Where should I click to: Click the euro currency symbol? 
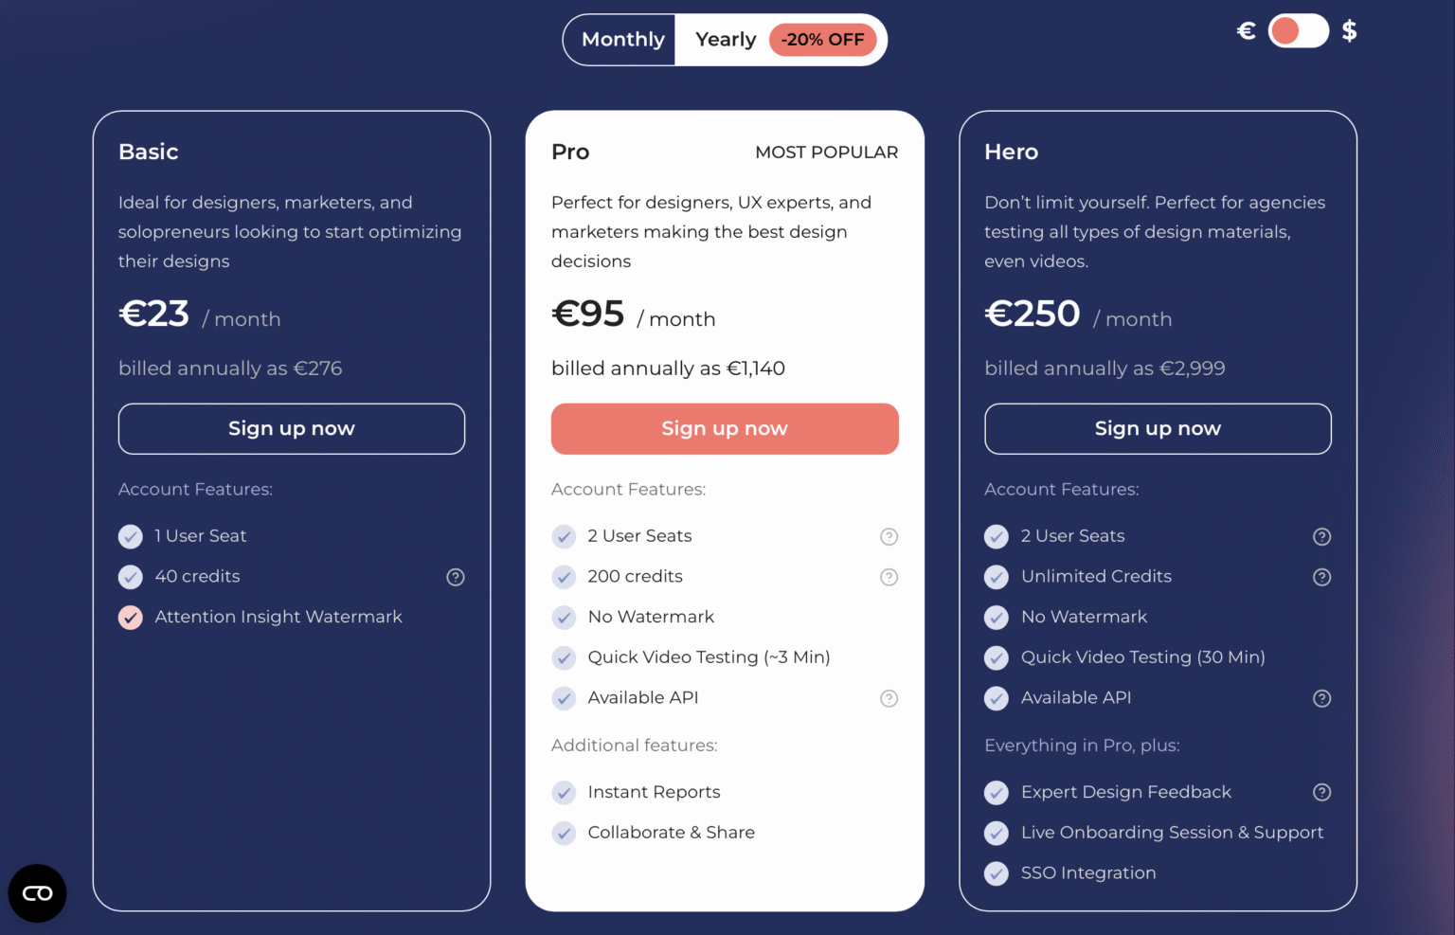(x=1247, y=31)
